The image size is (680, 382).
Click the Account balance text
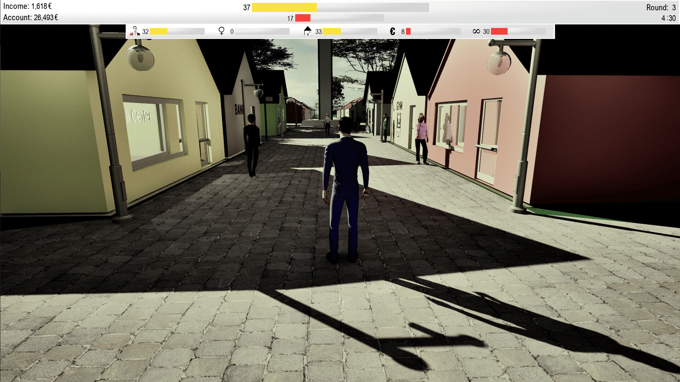(x=31, y=18)
